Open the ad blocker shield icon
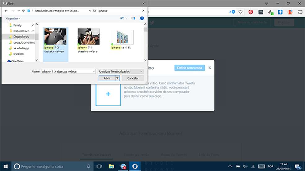 click(x=233, y=12)
